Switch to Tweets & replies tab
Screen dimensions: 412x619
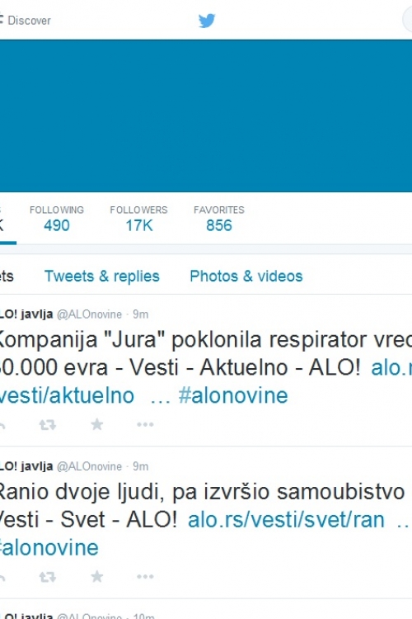pos(101,276)
